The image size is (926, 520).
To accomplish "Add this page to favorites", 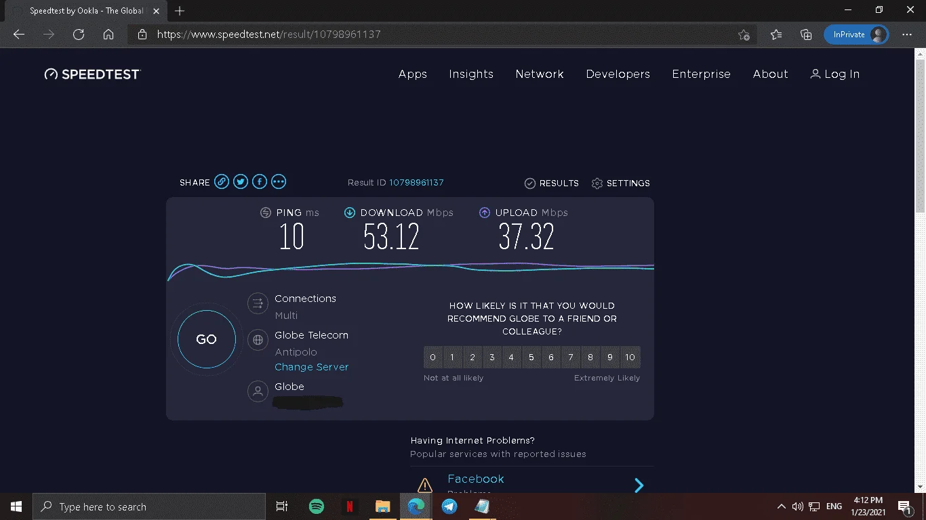I will 744,35.
